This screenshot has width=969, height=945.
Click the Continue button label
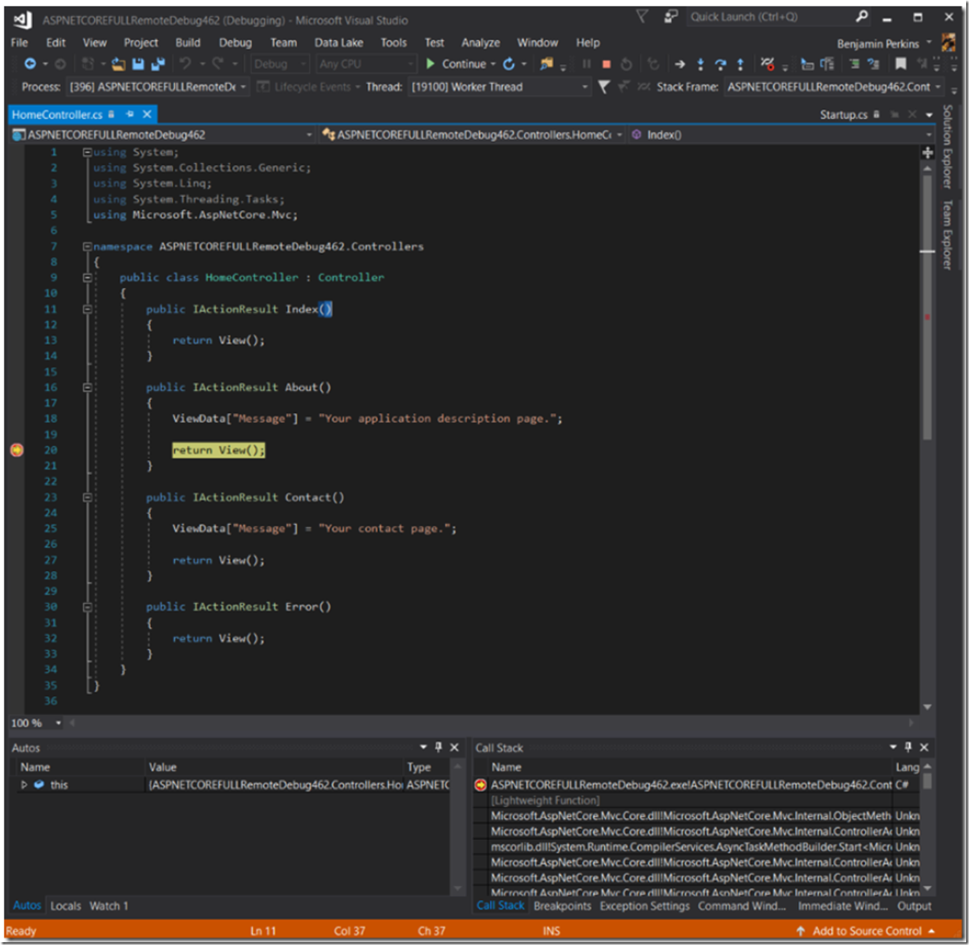[x=464, y=64]
